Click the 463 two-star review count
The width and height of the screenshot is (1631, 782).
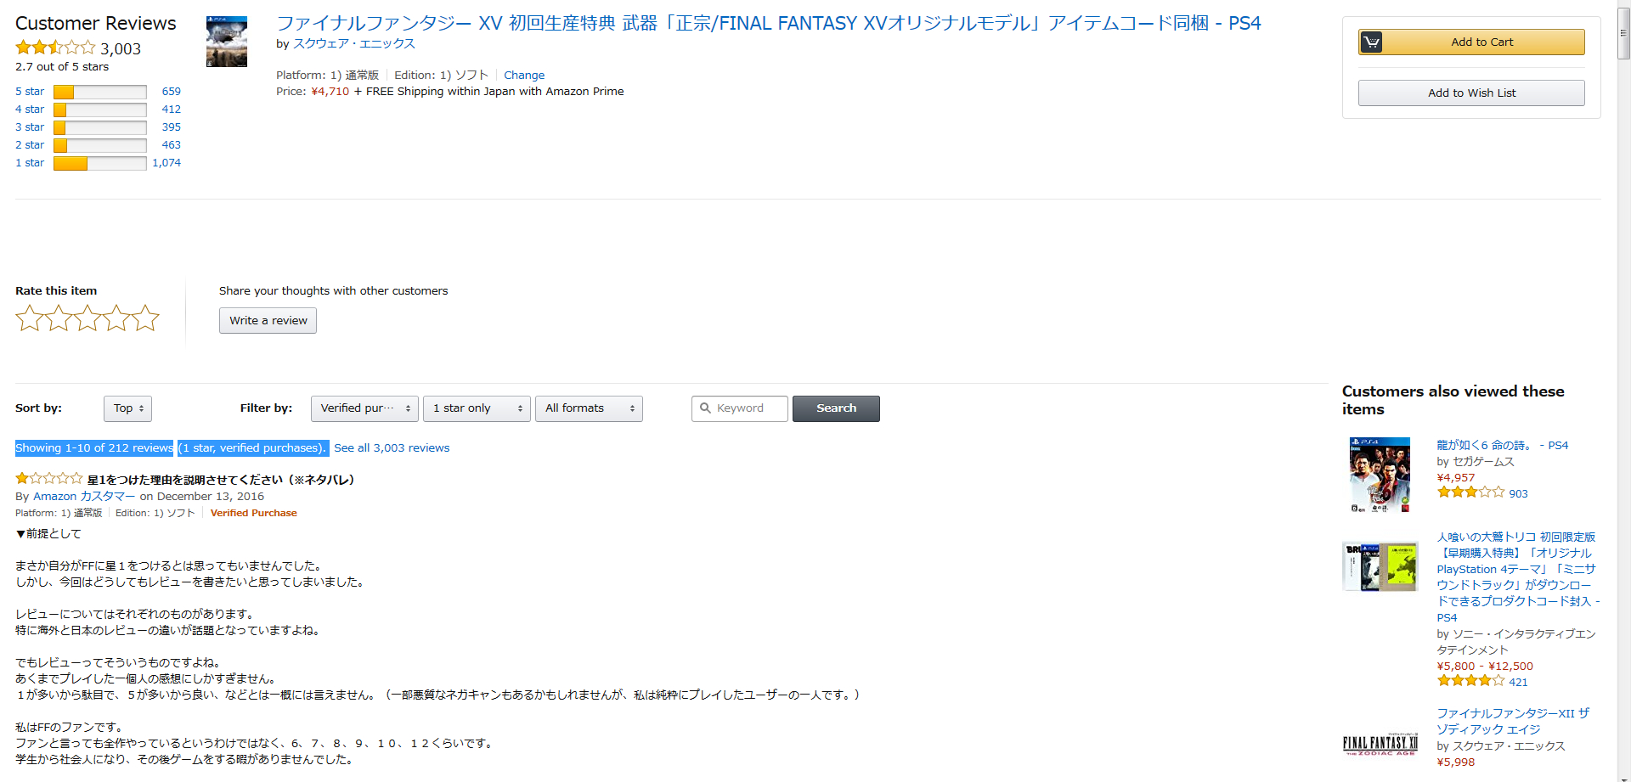pyautogui.click(x=172, y=144)
